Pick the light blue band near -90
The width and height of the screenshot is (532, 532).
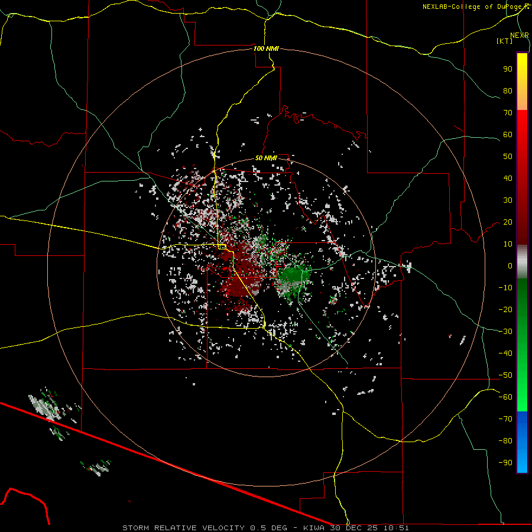[x=522, y=462]
